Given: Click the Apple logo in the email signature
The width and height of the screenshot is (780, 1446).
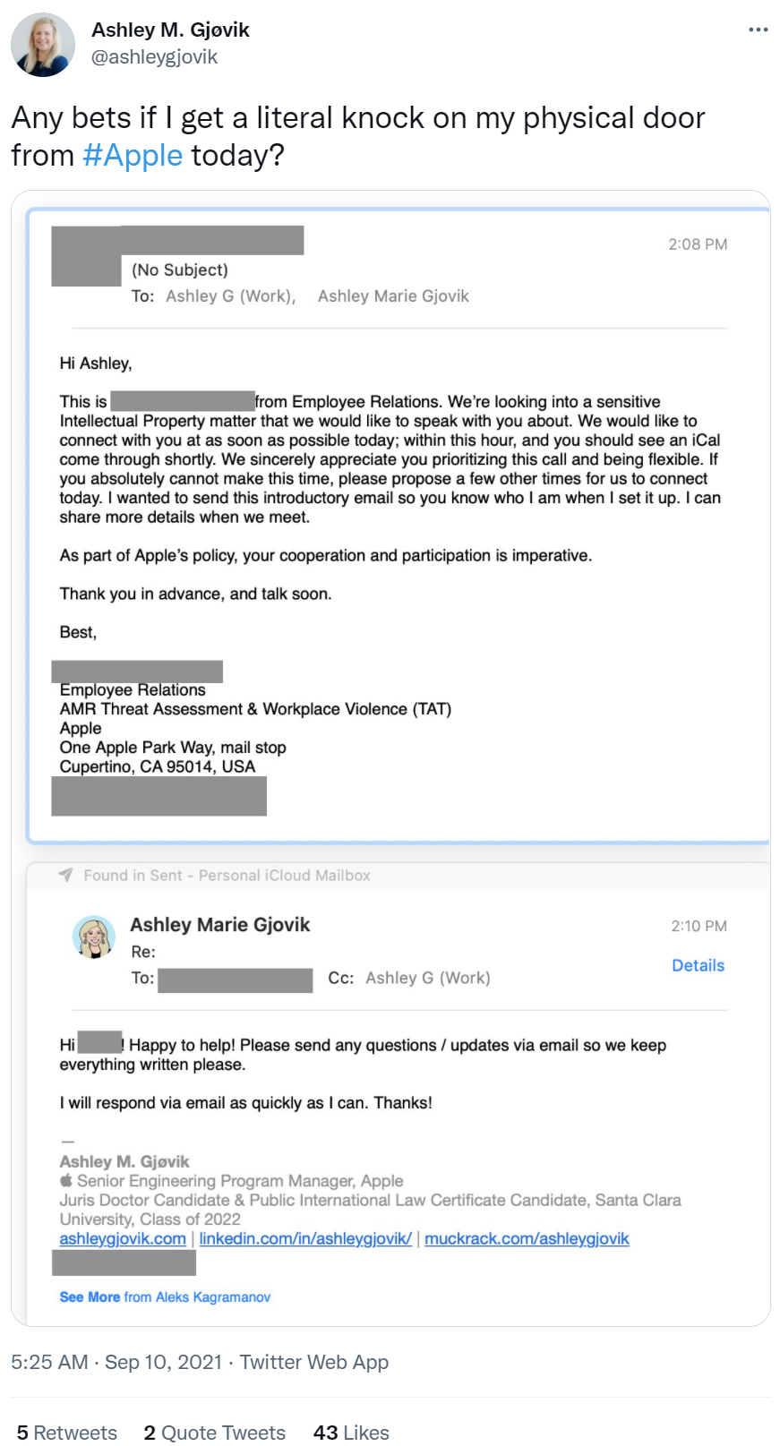Looking at the screenshot, I should click(66, 1181).
